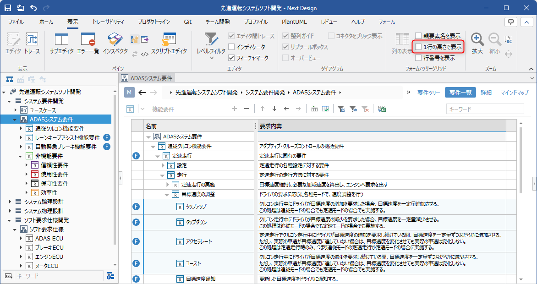Expand the ADAS ECU tree node
The image size is (537, 284).
(x=21, y=238)
